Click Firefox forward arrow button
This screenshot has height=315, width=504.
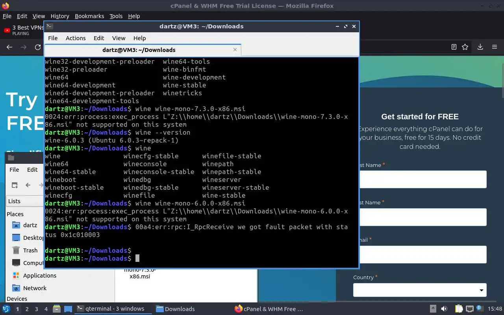[24, 47]
